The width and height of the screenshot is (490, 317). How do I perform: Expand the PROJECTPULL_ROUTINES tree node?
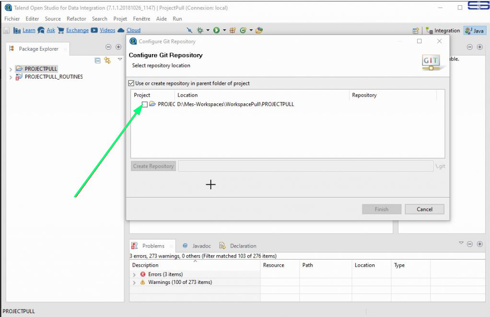tap(11, 77)
